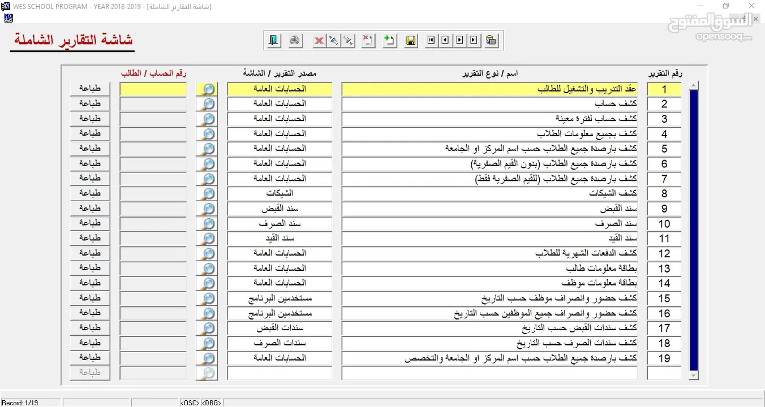Click the printer icon in toolbar
765x407 pixels.
coord(295,40)
